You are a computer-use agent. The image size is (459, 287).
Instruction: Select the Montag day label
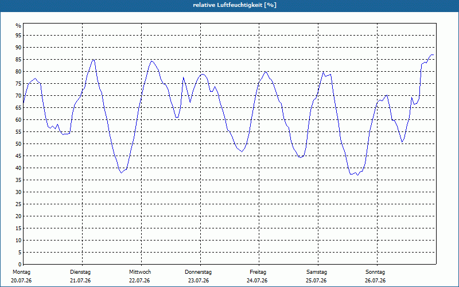[x=21, y=272]
